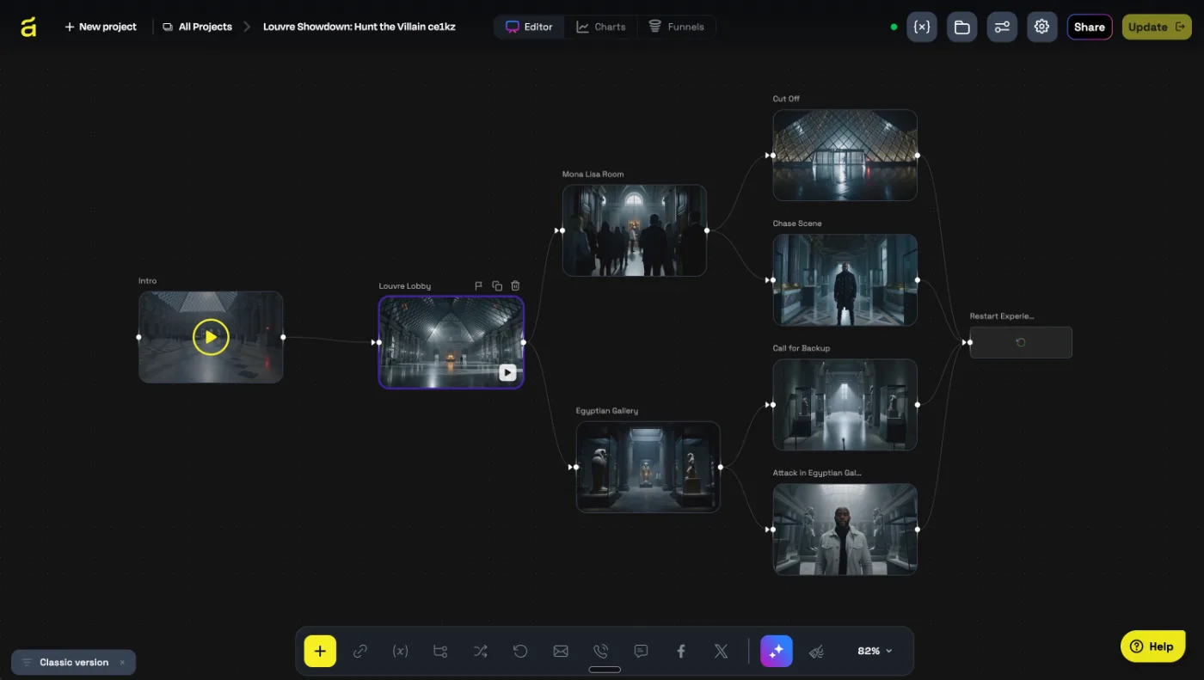
Task: Select the Chase Scene node
Action: tap(845, 279)
